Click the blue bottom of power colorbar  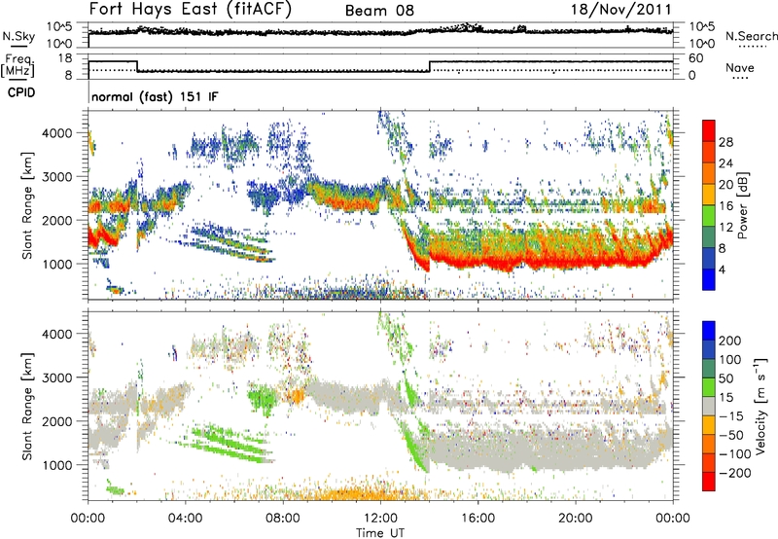[709, 279]
